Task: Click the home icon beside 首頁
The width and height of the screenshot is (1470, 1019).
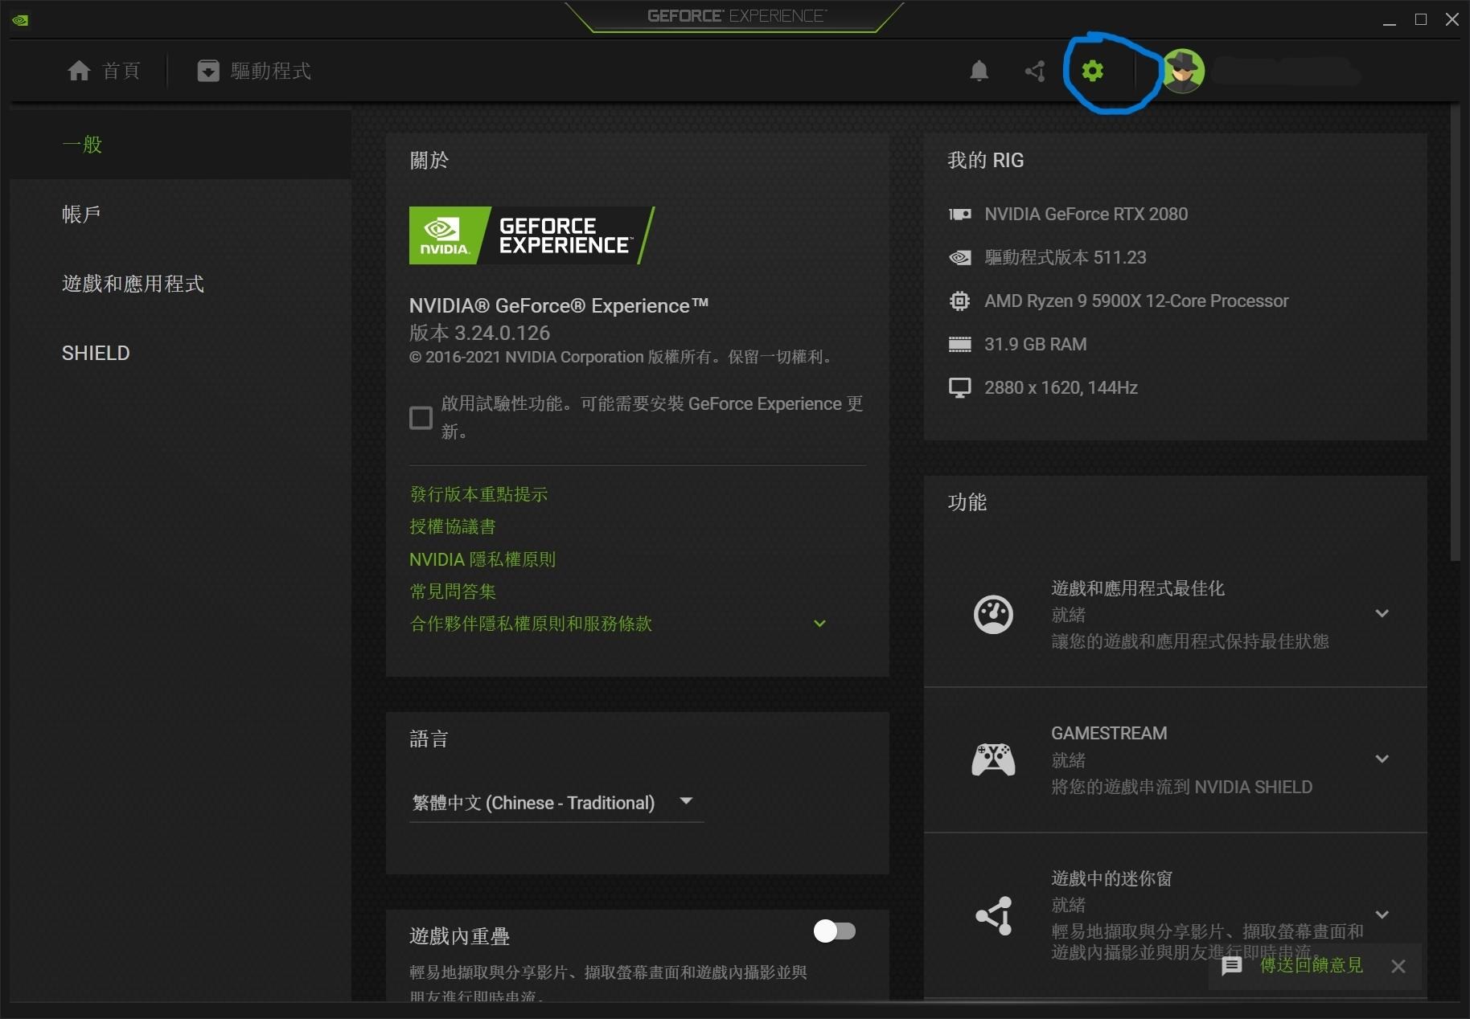Action: click(x=79, y=71)
